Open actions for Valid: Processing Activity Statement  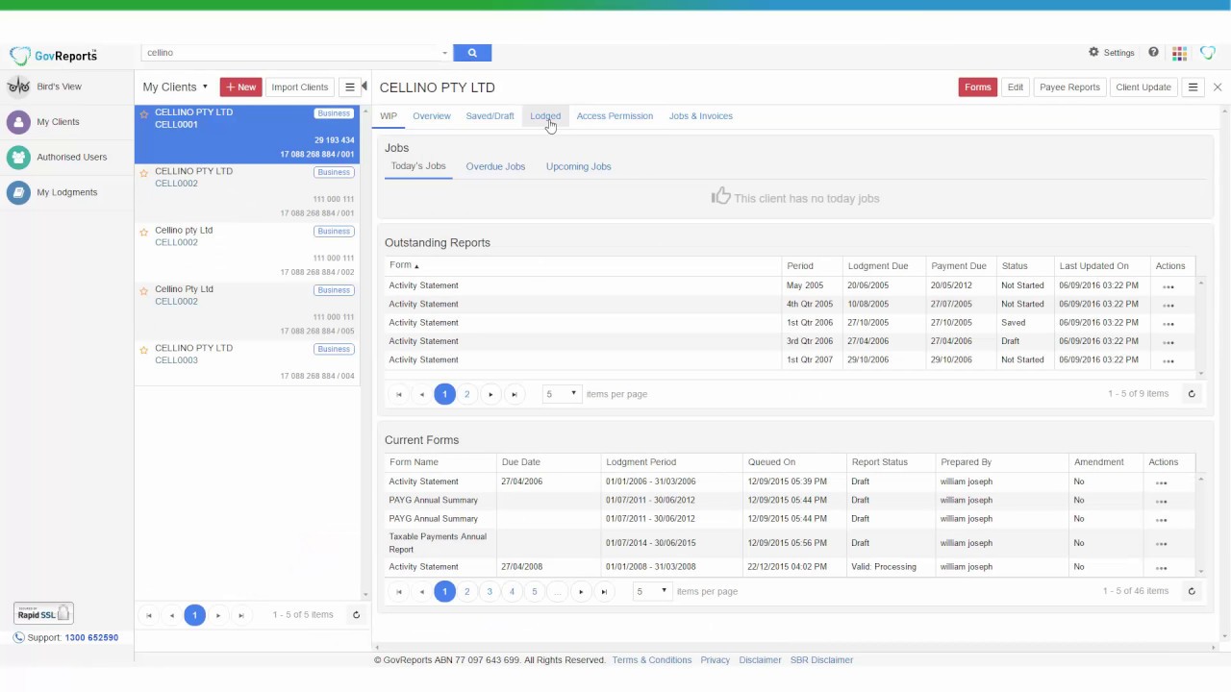1161,568
